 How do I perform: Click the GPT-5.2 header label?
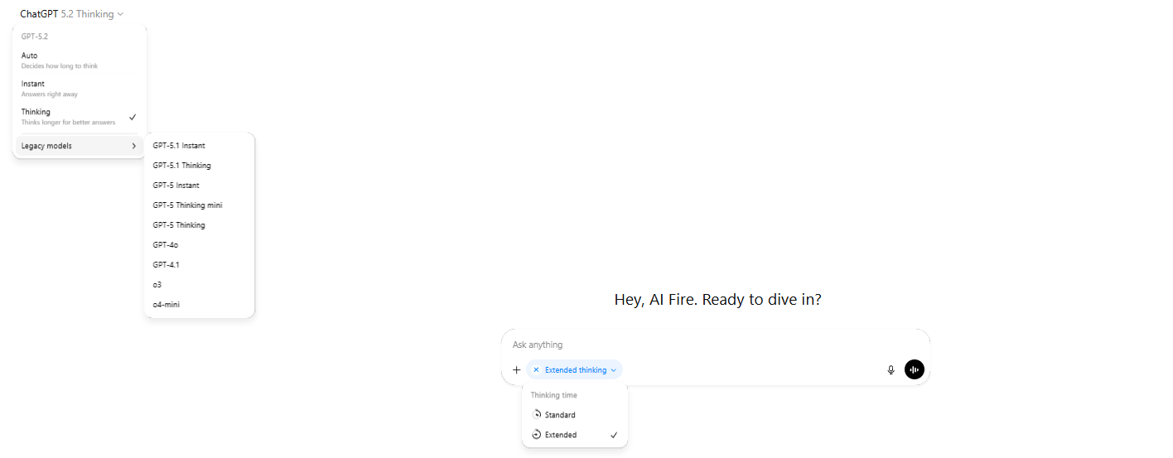click(35, 36)
